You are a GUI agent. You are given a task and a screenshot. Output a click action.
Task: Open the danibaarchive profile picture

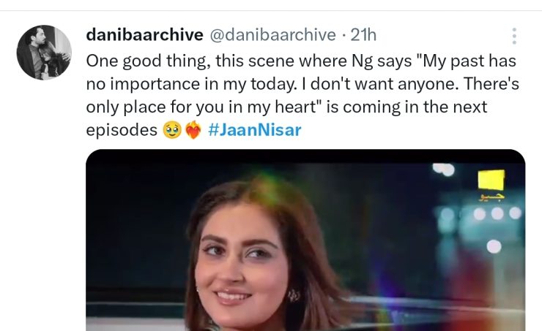point(44,52)
